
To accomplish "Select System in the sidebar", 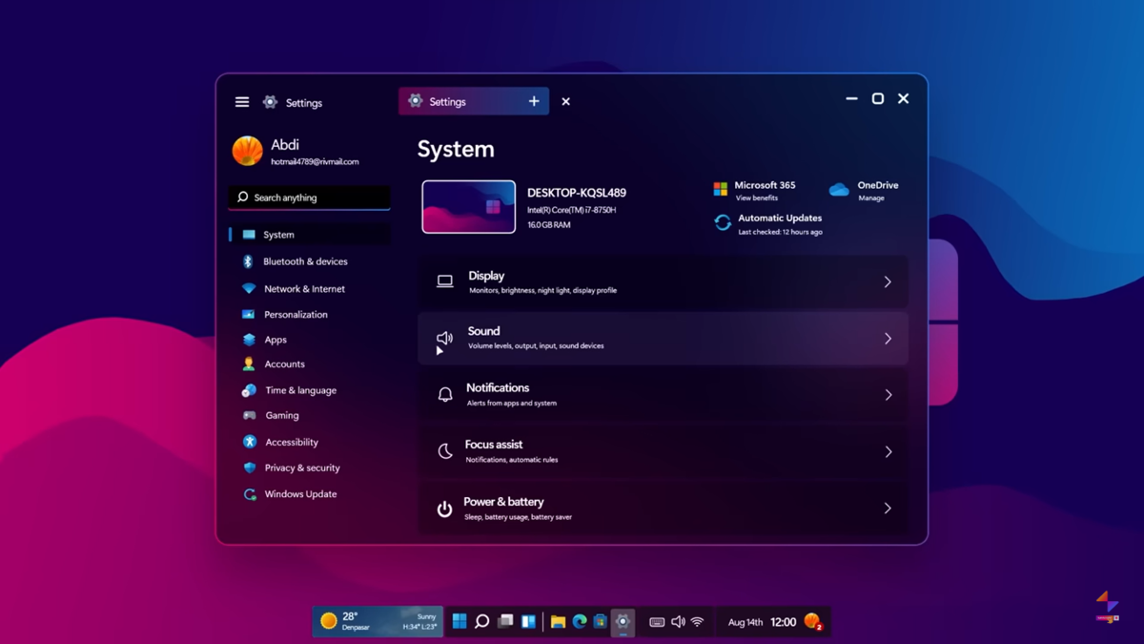I will coord(309,235).
